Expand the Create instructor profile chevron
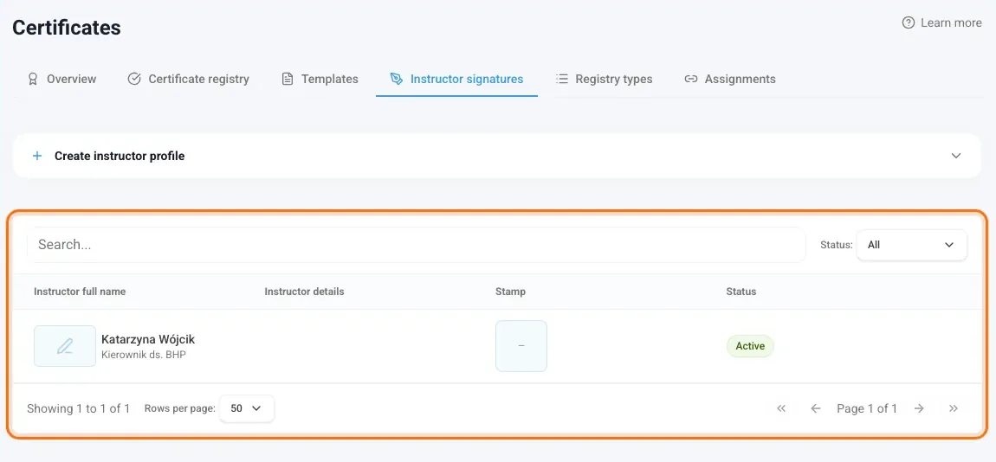The height and width of the screenshot is (462, 996). click(x=956, y=156)
